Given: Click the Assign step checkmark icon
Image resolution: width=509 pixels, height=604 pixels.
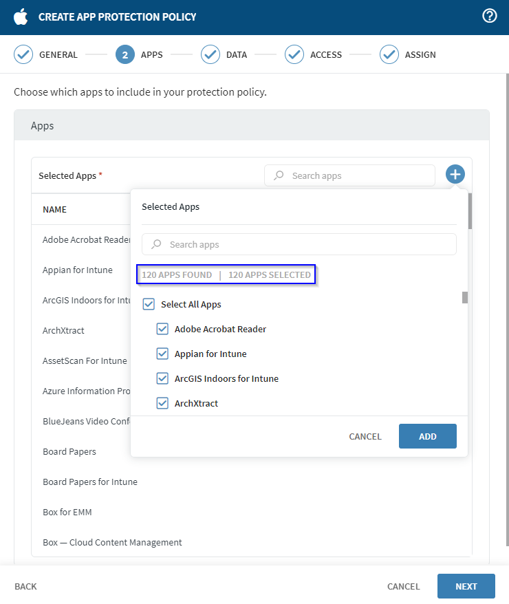Looking at the screenshot, I should point(389,54).
